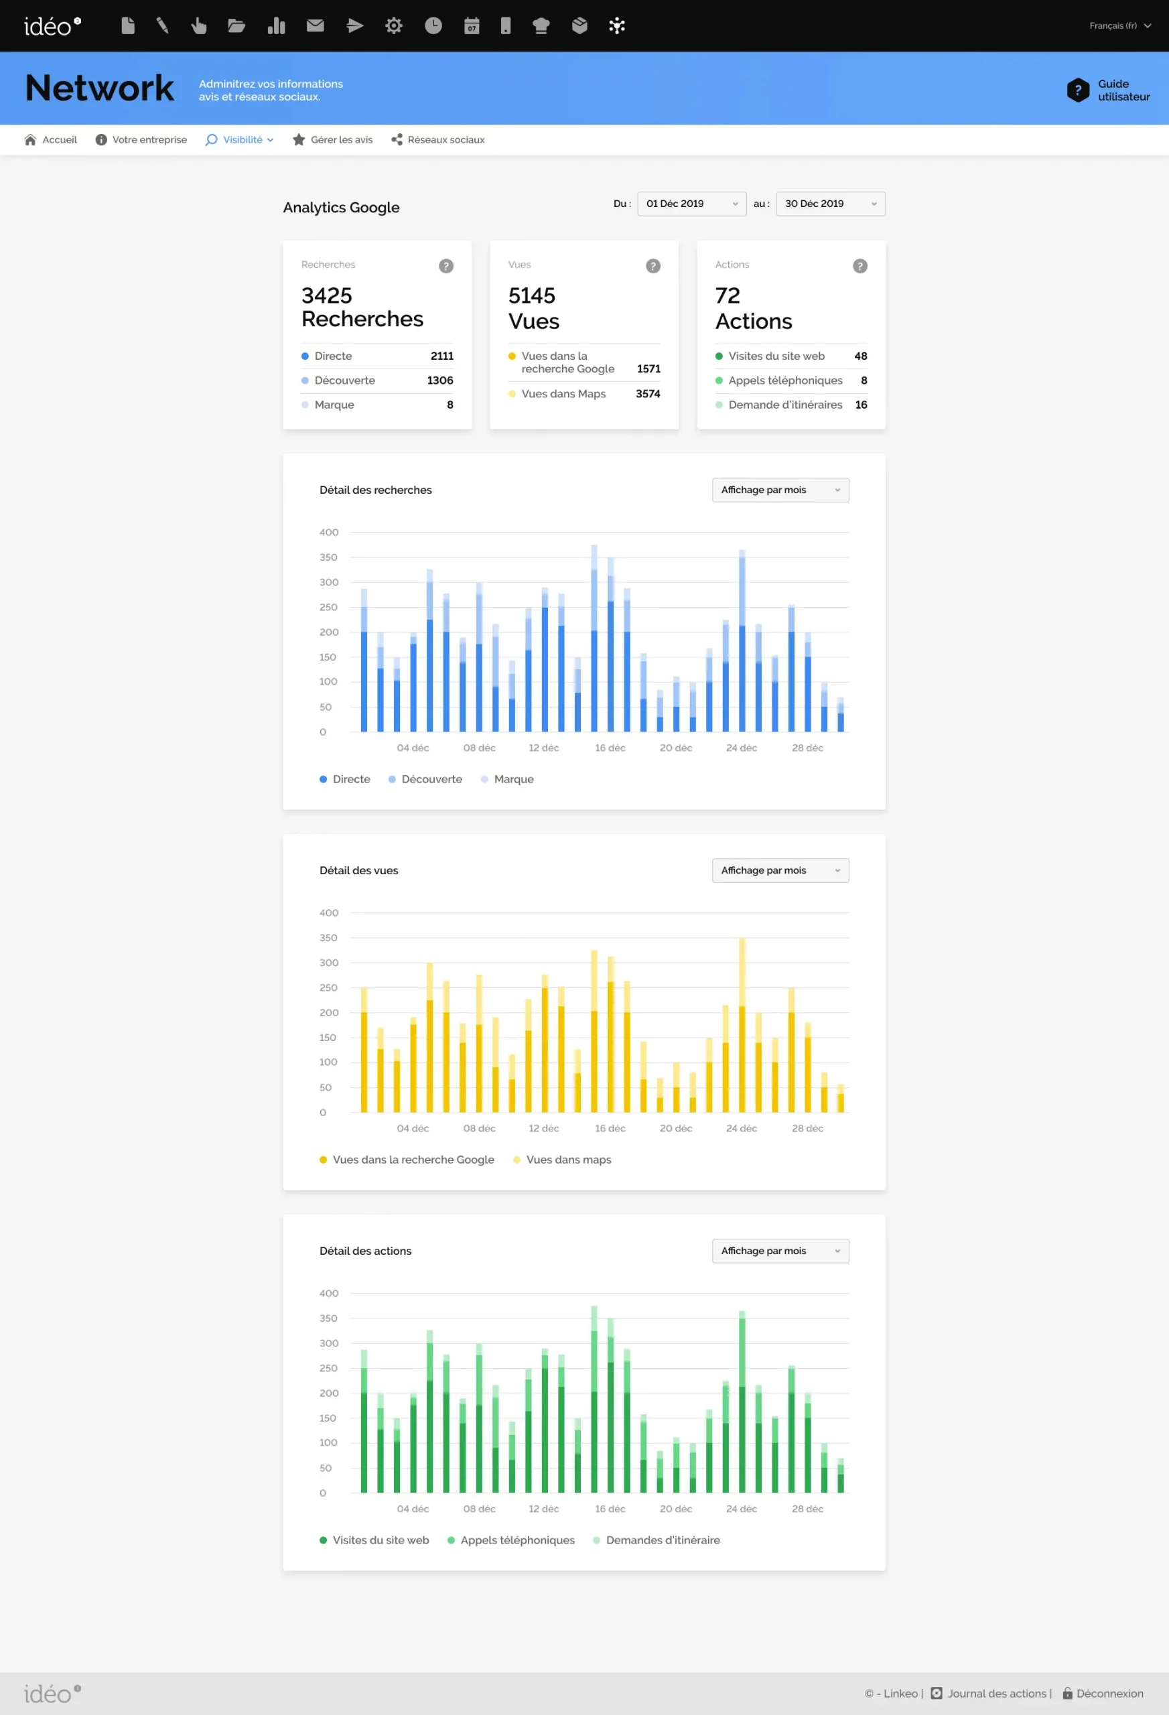The height and width of the screenshot is (1715, 1169).
Task: Click the help icon on Actions card
Action: click(859, 266)
